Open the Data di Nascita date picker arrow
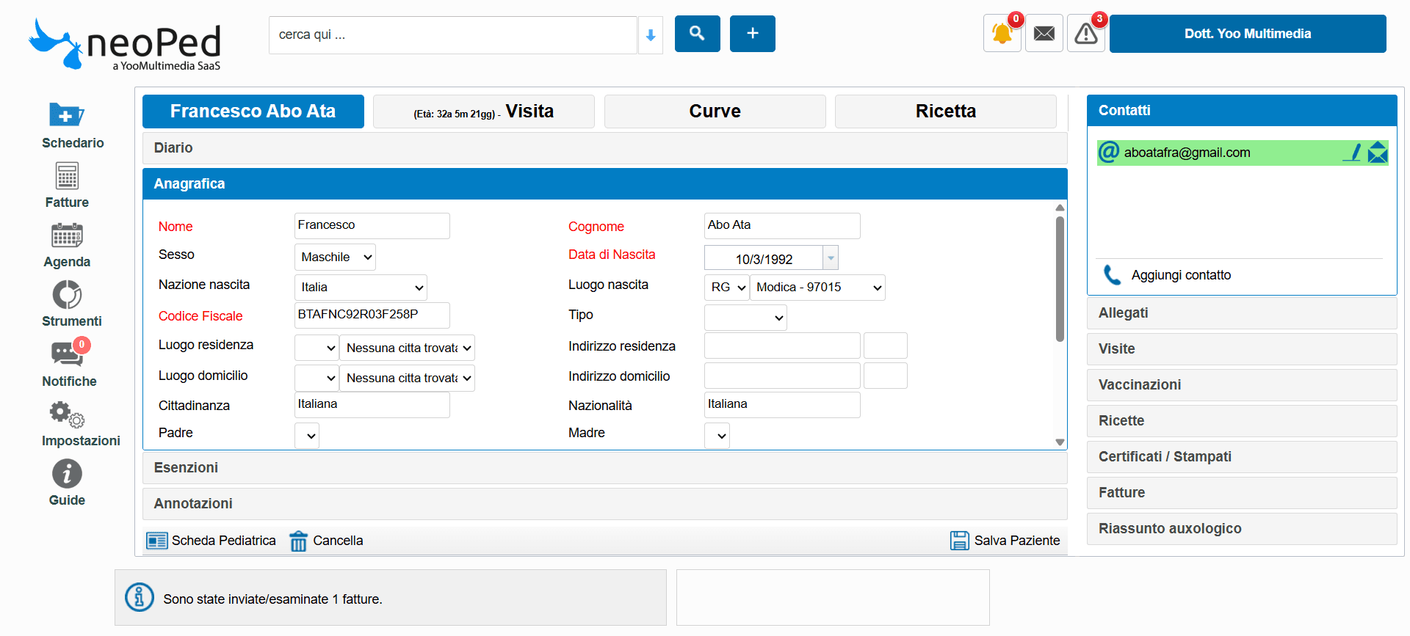This screenshot has width=1410, height=636. tap(831, 257)
